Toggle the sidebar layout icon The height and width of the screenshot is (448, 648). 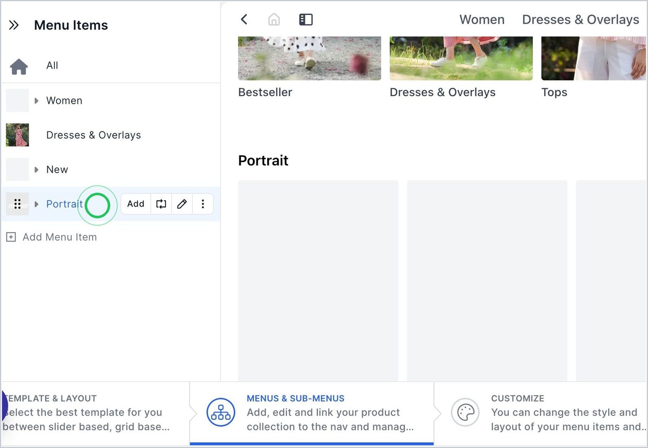click(x=306, y=19)
